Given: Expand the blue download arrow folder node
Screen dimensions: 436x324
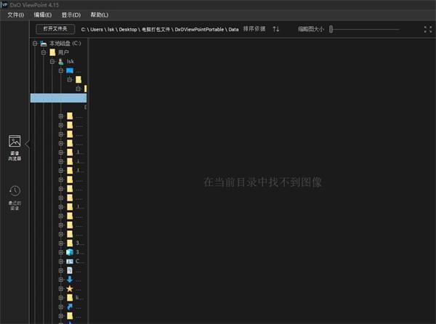Looking at the screenshot, I should click(61, 280).
